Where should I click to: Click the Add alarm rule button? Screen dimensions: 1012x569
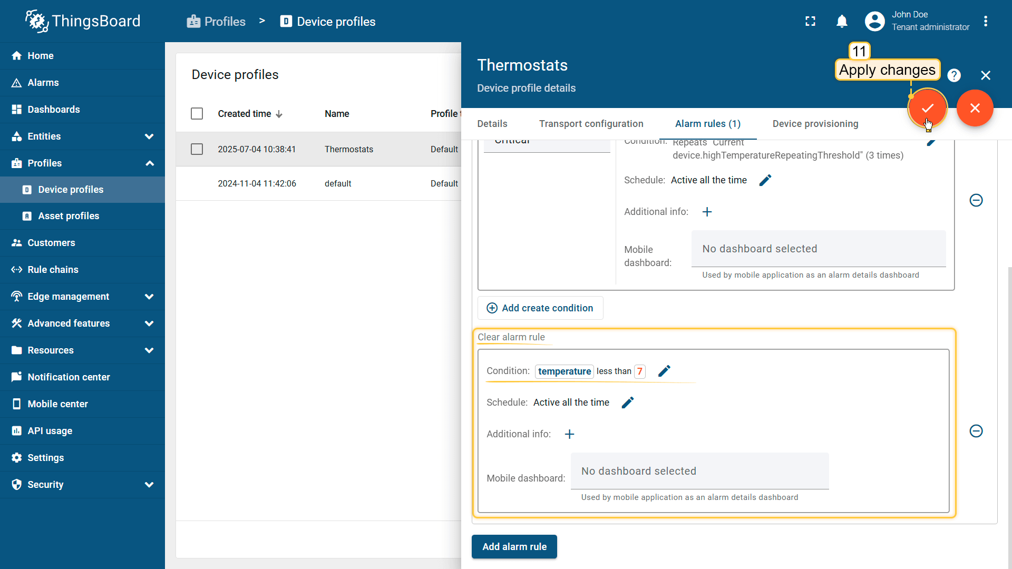[x=514, y=546]
